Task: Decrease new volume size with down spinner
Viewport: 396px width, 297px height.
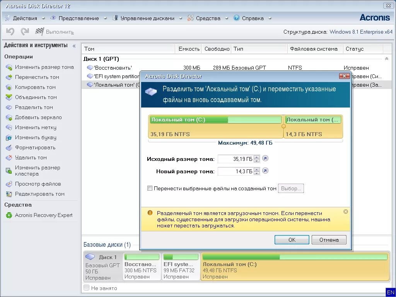Action: 257,173
